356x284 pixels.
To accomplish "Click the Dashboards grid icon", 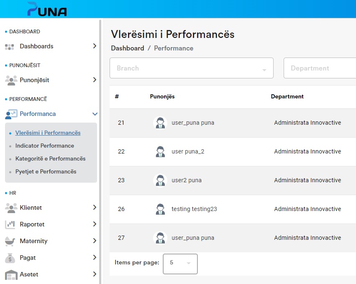I will (x=10, y=47).
